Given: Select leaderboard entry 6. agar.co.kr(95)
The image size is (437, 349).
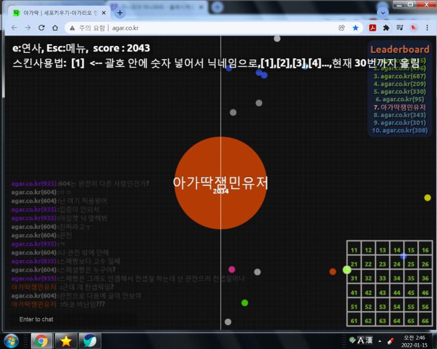Looking at the screenshot, I should [400, 99].
